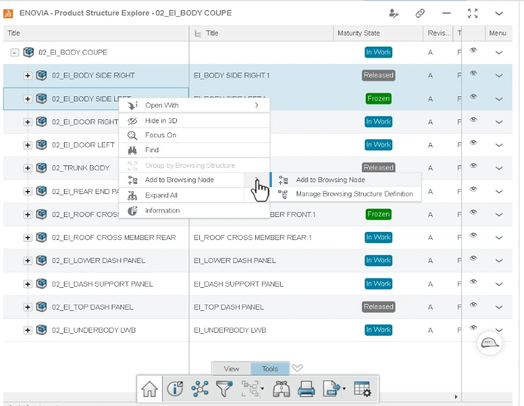The image size is (524, 406).
Task: Click the Export document icon
Action: click(x=331, y=389)
